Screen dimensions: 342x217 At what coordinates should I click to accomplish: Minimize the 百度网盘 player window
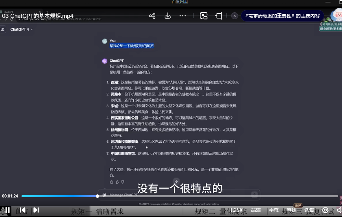coord(328,2)
